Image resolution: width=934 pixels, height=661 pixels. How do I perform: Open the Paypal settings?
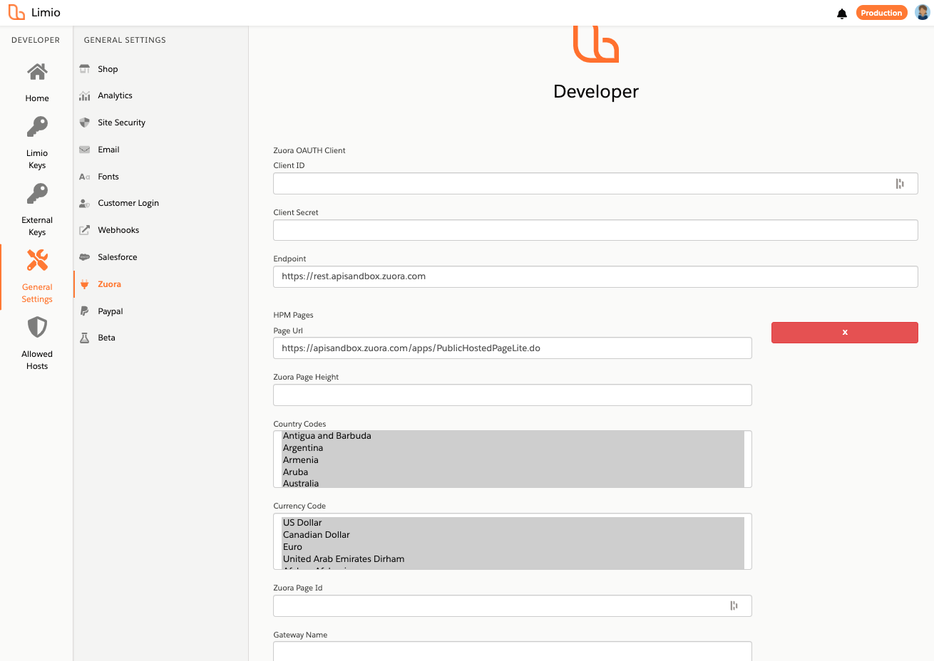[x=111, y=311]
